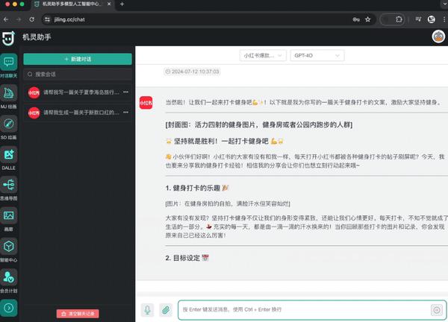Click the 2024-07-12 10:37:03 timestamp
The image size is (448, 322).
192,72
